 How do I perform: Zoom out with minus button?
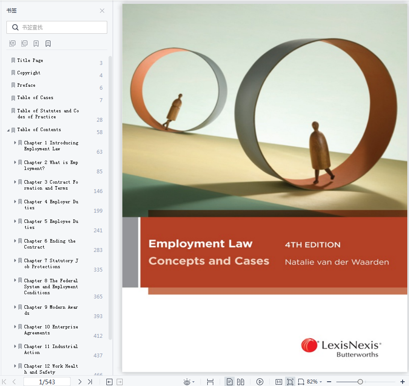click(x=329, y=382)
